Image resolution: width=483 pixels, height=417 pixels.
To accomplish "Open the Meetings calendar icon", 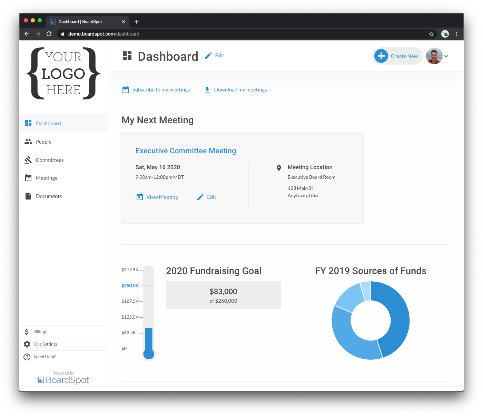I will click(x=28, y=178).
